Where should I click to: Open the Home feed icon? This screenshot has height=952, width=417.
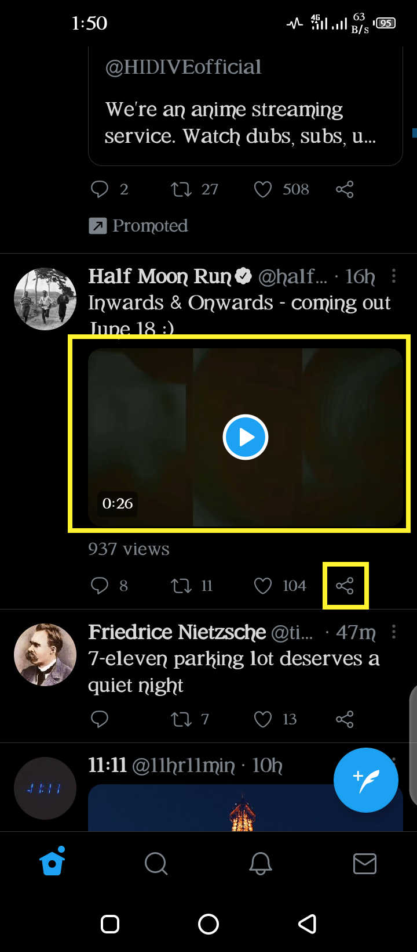[52, 863]
